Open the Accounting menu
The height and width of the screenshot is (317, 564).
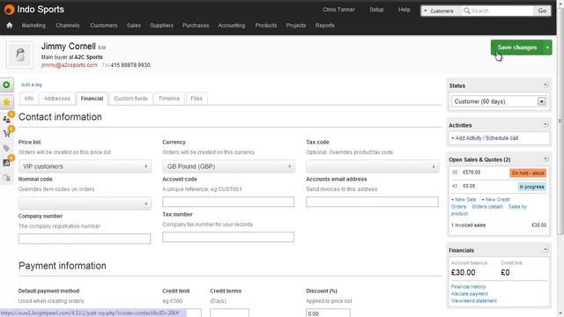231,26
